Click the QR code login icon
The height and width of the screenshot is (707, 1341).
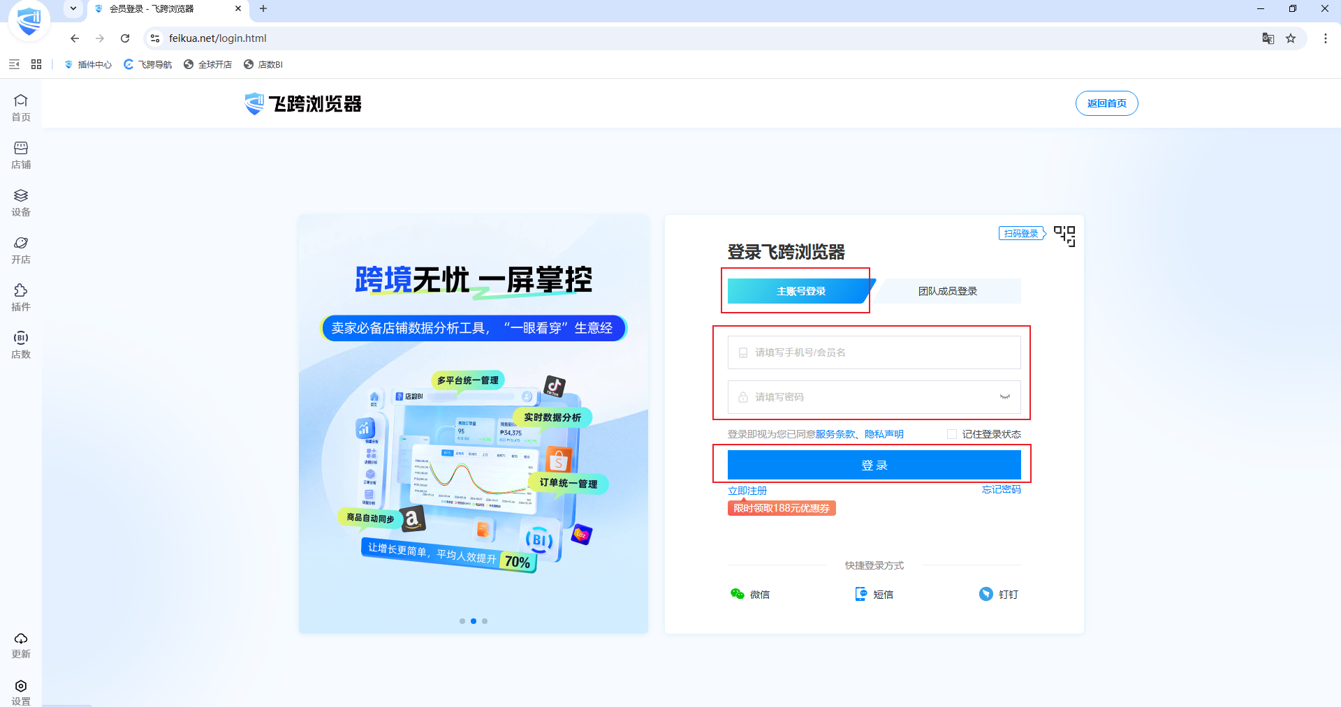coord(1064,236)
